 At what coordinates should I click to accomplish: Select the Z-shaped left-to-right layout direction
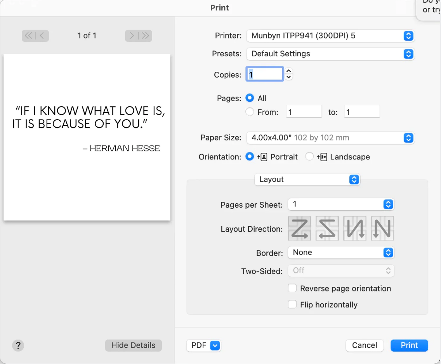click(299, 228)
